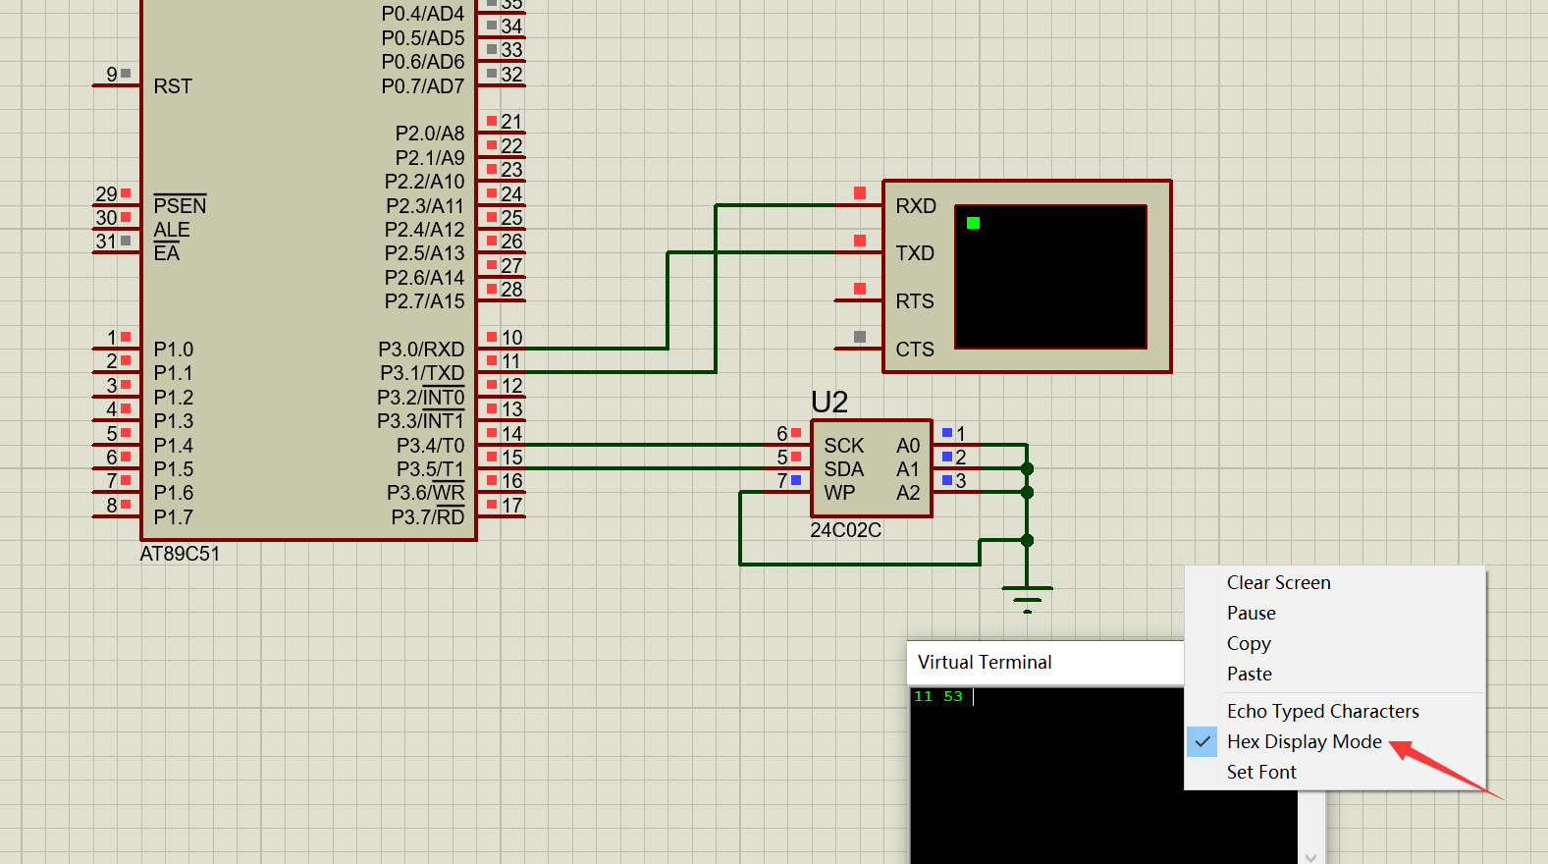Click the P3.5/T1 pin label
Screen dimensions: 1548x864
tap(430, 469)
